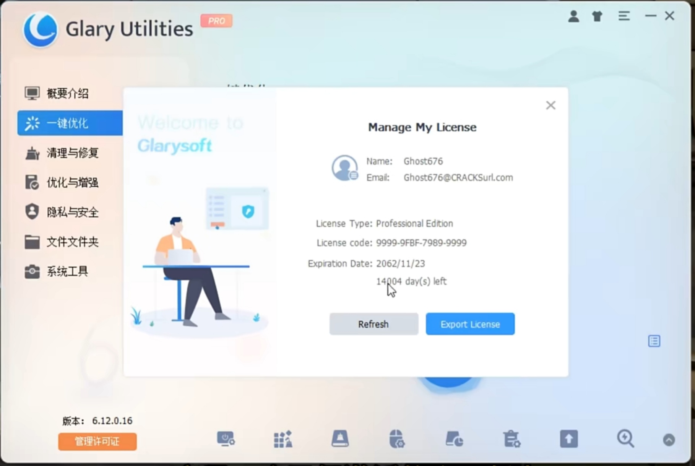Screen dimensions: 695x466
Task: Click the user account icon
Action: pyautogui.click(x=573, y=16)
